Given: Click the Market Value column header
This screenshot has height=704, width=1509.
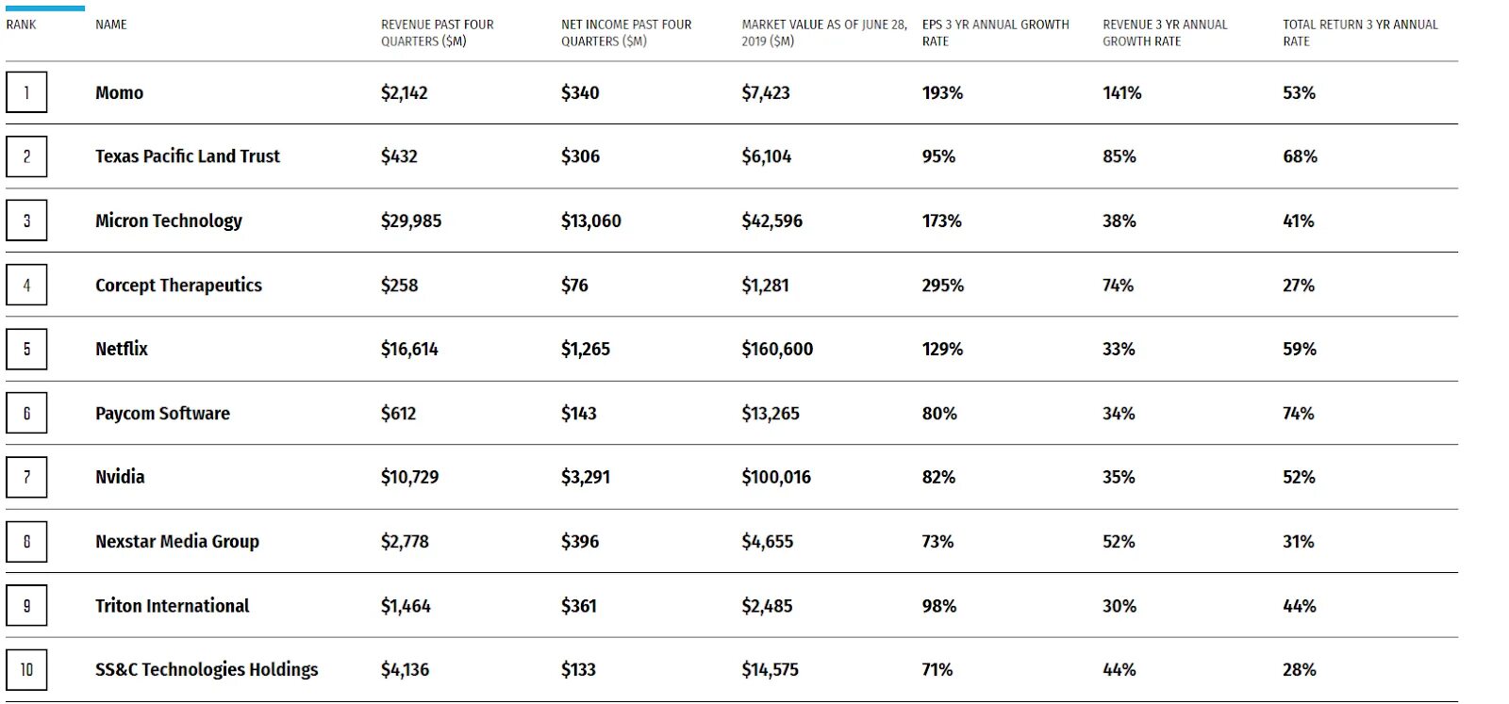Looking at the screenshot, I should coord(823,33).
